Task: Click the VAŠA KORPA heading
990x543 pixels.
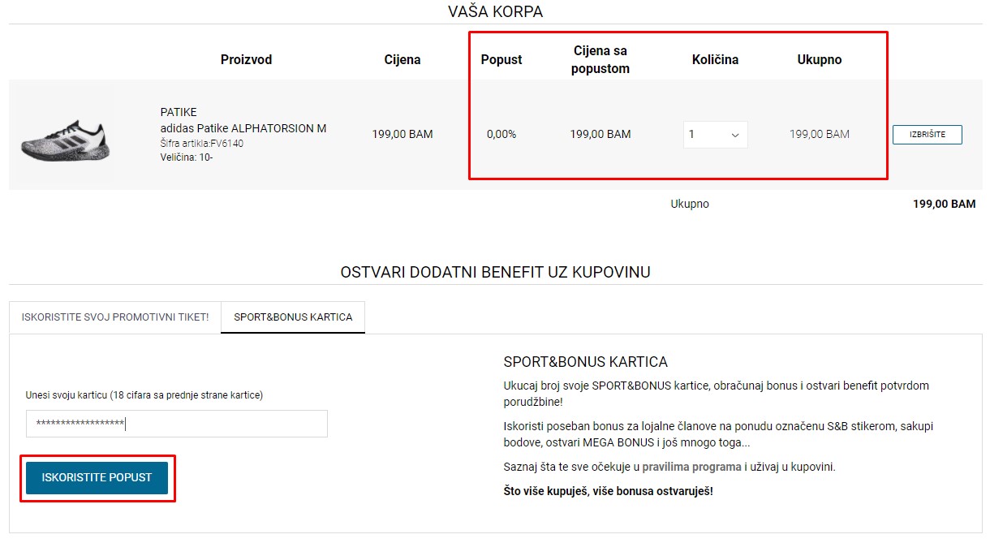Action: pos(495,11)
